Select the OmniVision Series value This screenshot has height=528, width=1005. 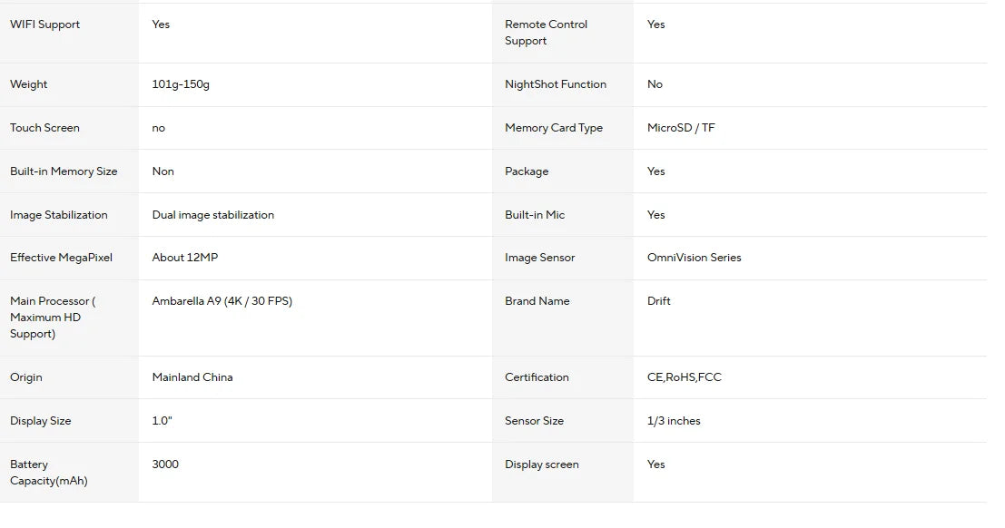coord(695,258)
